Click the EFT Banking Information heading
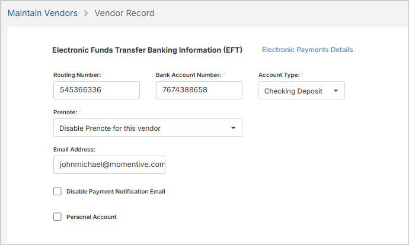The width and height of the screenshot is (409, 245). 147,50
